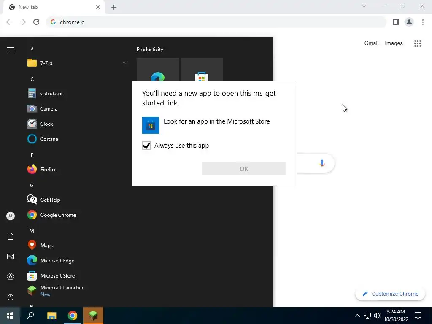Click the letter M section header

pos(32,231)
